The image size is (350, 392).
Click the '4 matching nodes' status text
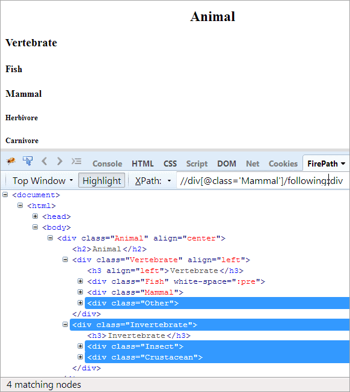[44, 385]
